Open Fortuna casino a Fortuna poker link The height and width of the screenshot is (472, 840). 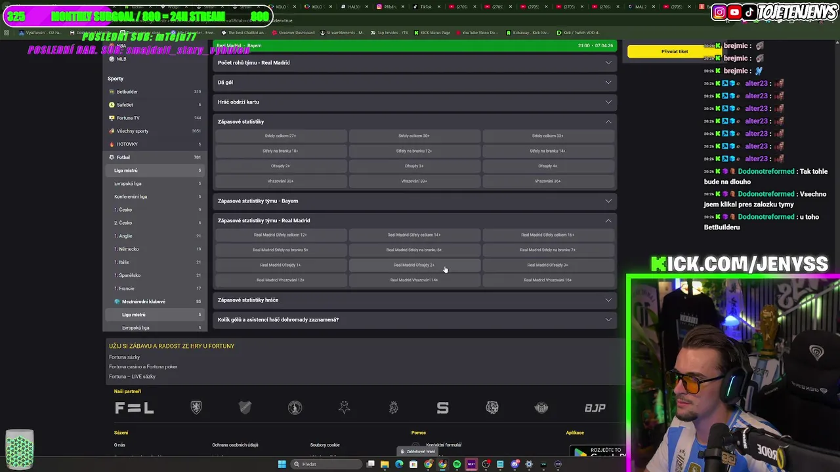[143, 367]
